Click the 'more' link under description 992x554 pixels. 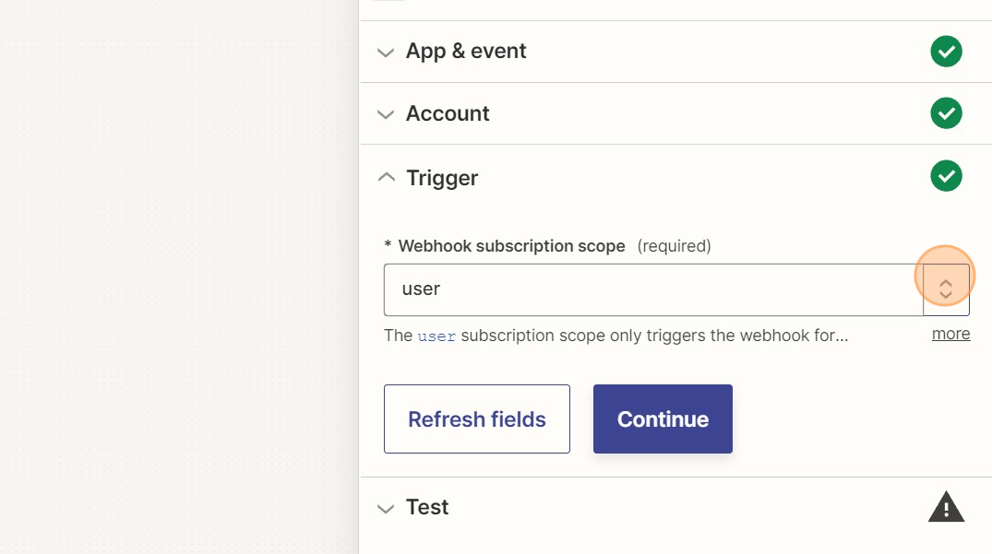click(x=950, y=334)
